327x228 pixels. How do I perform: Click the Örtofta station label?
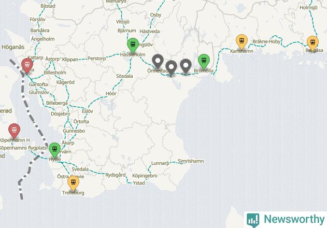tap(81, 121)
